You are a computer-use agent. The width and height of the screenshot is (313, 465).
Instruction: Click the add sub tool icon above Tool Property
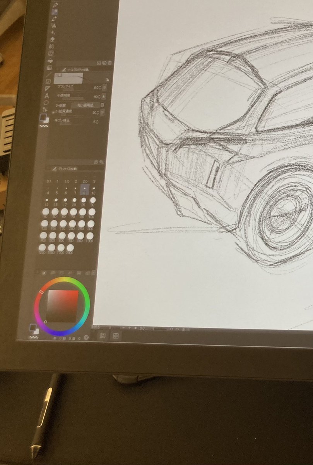[x=99, y=63]
